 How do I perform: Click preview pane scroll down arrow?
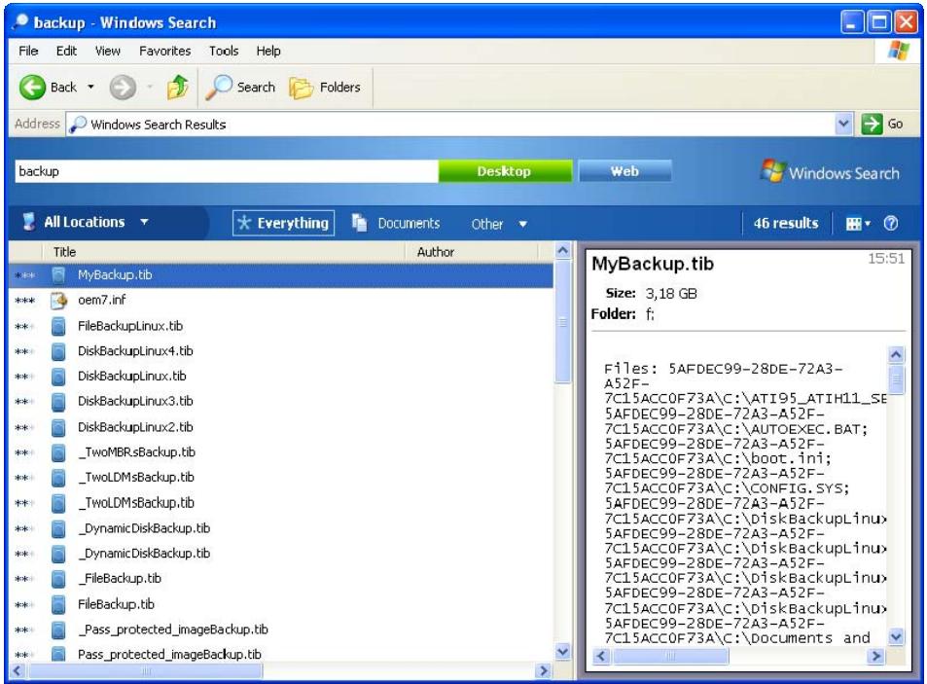896,637
